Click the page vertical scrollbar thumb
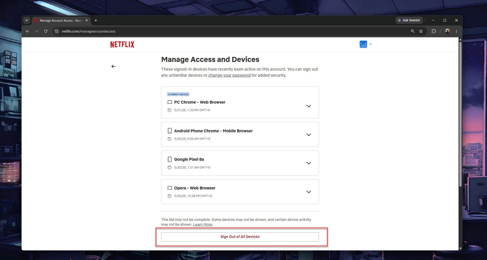Screen dimensions: 487x260 pos(460,114)
